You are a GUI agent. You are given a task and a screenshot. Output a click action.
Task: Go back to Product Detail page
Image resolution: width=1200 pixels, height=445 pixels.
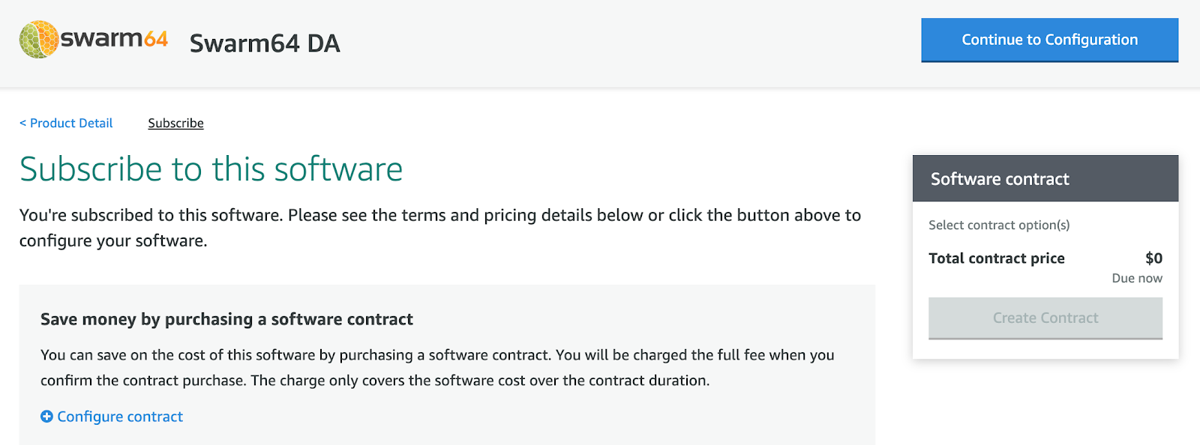click(70, 123)
